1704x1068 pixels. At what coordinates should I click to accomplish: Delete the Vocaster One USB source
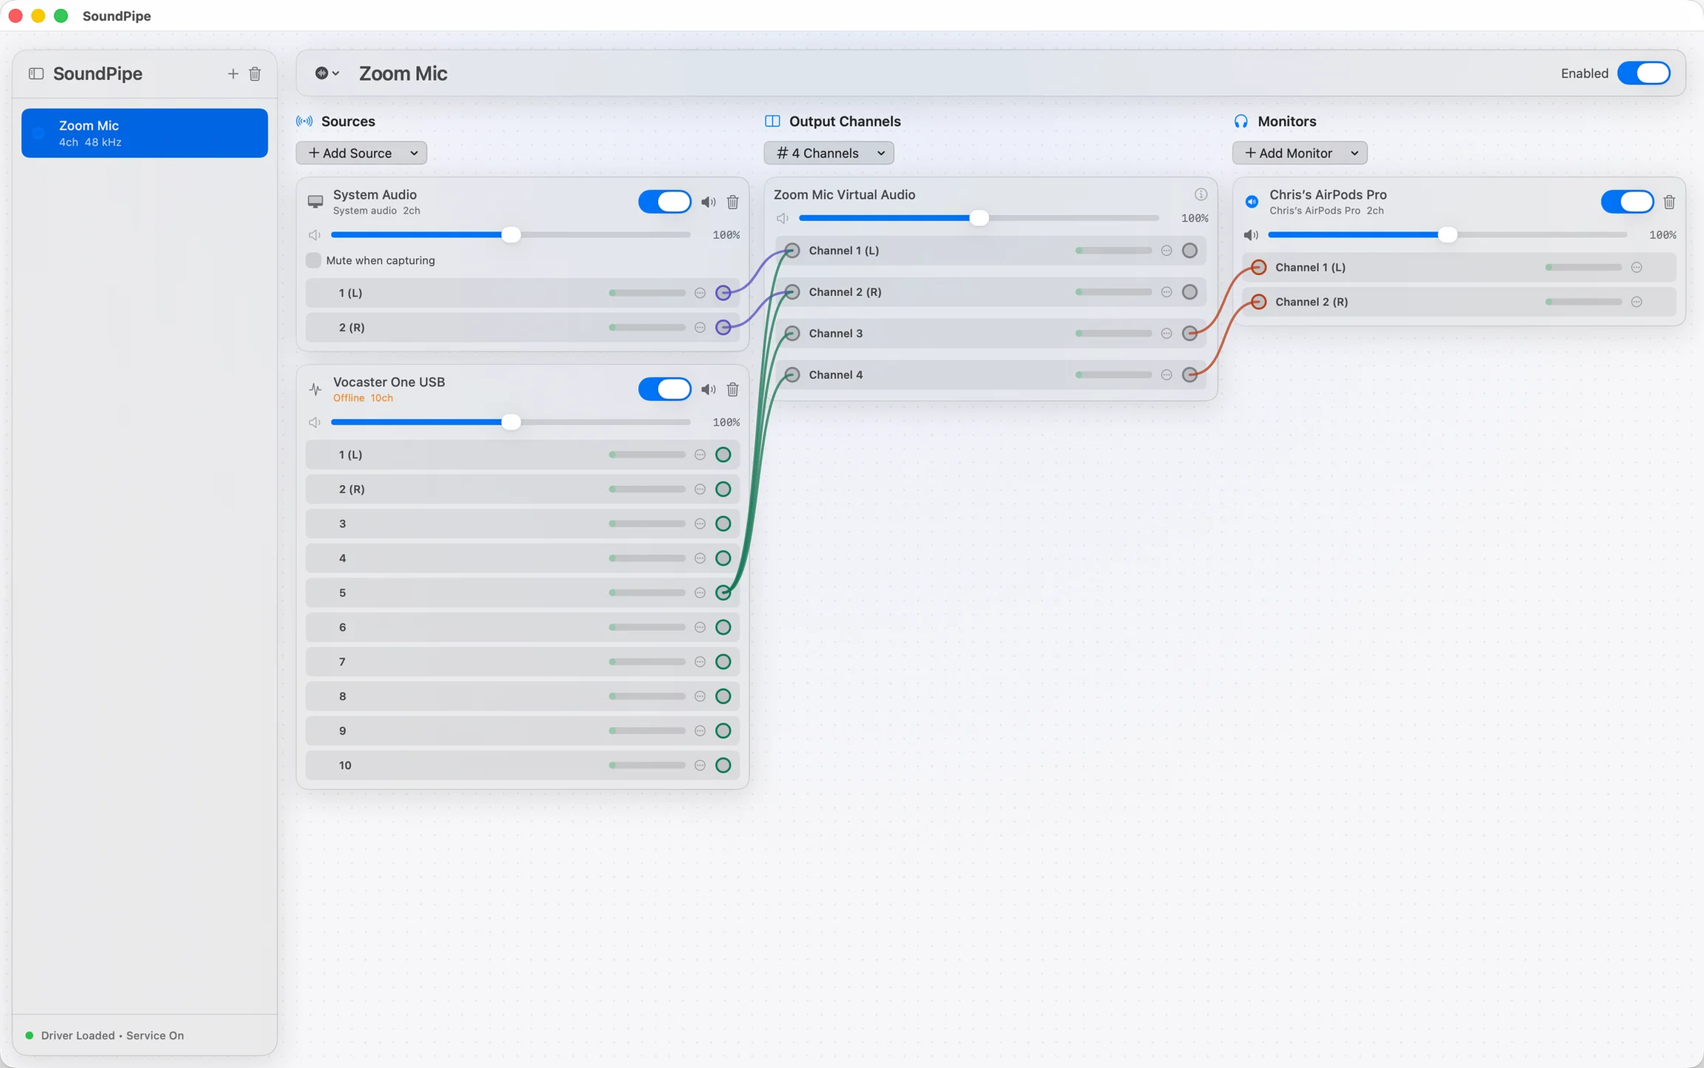[733, 389]
